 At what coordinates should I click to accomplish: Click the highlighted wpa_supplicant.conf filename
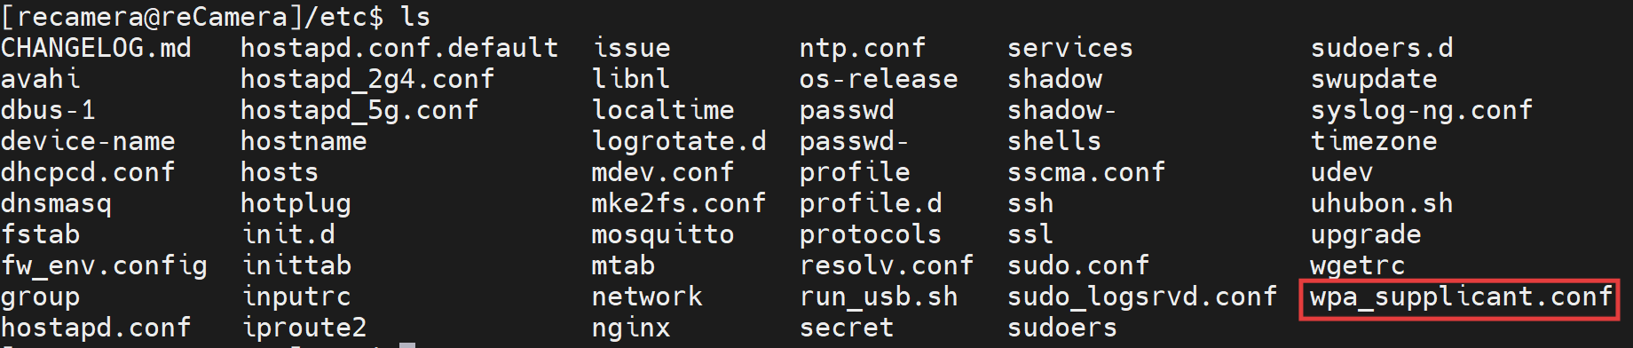click(x=1461, y=297)
